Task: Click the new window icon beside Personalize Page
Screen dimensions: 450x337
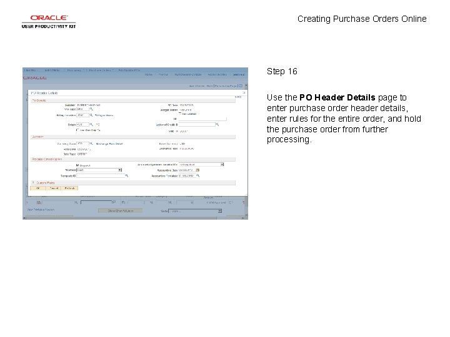Action: coord(241,85)
